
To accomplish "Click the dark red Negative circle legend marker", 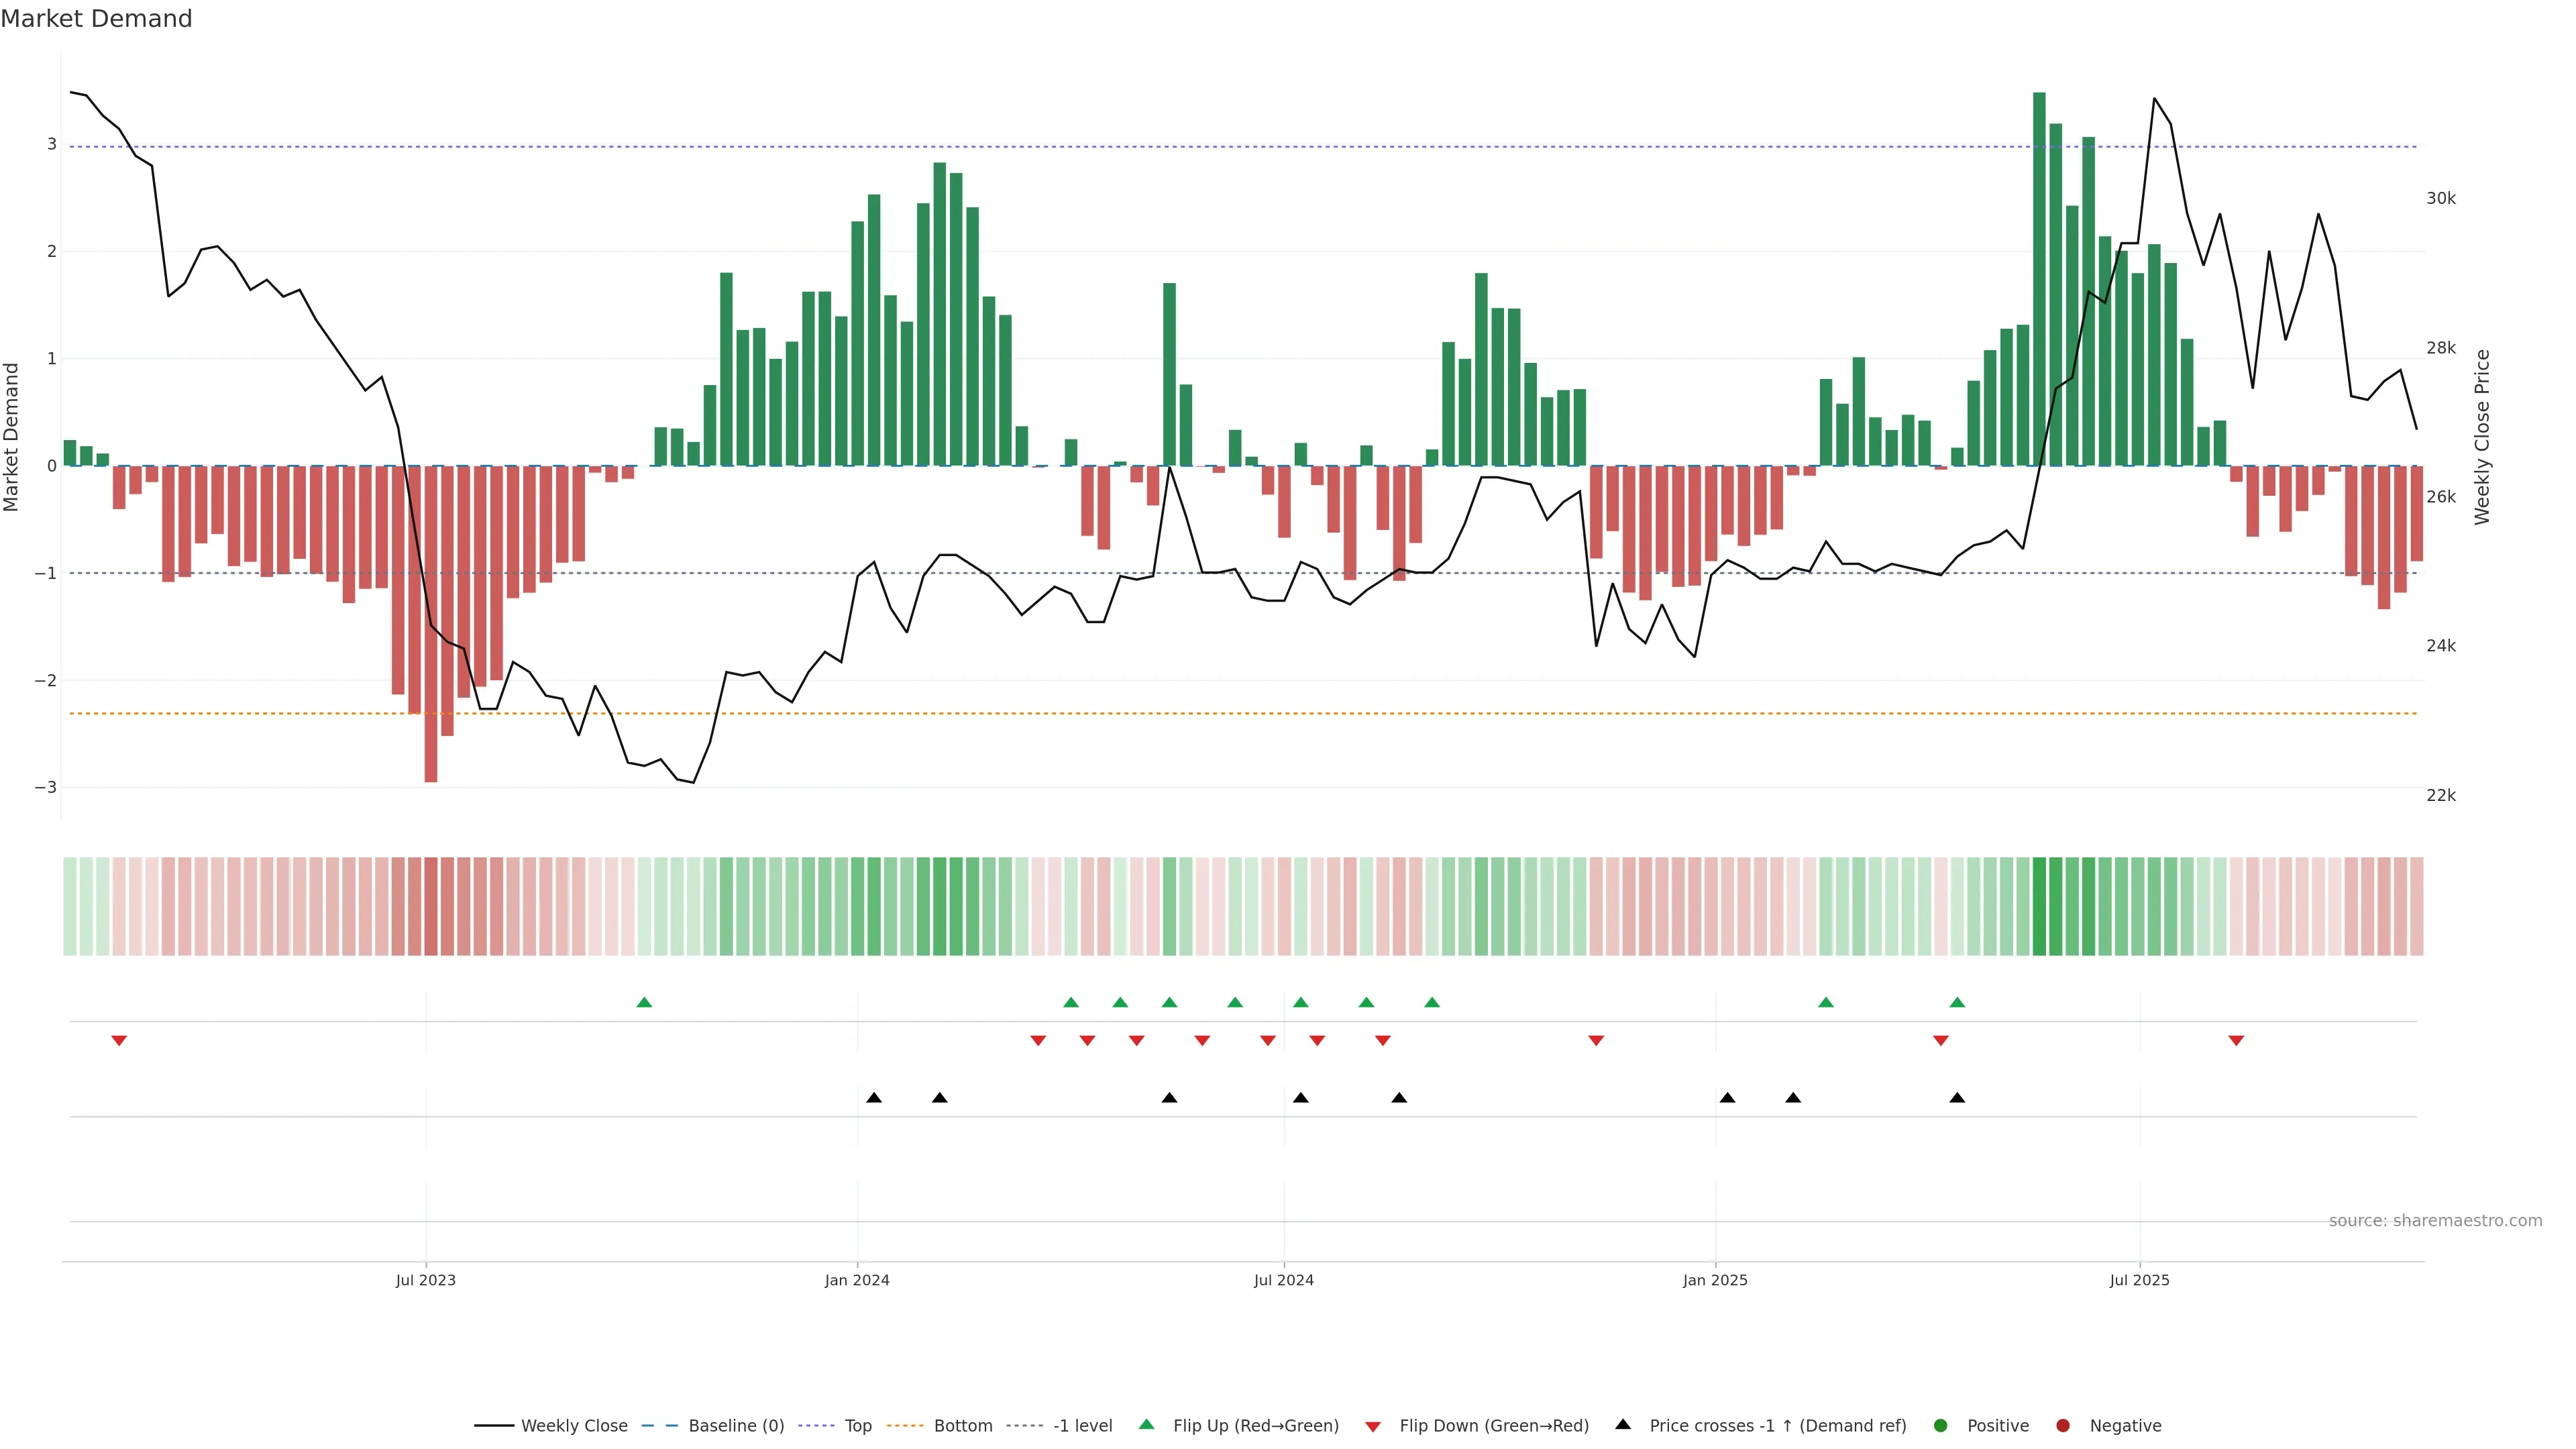I will point(2062,1425).
